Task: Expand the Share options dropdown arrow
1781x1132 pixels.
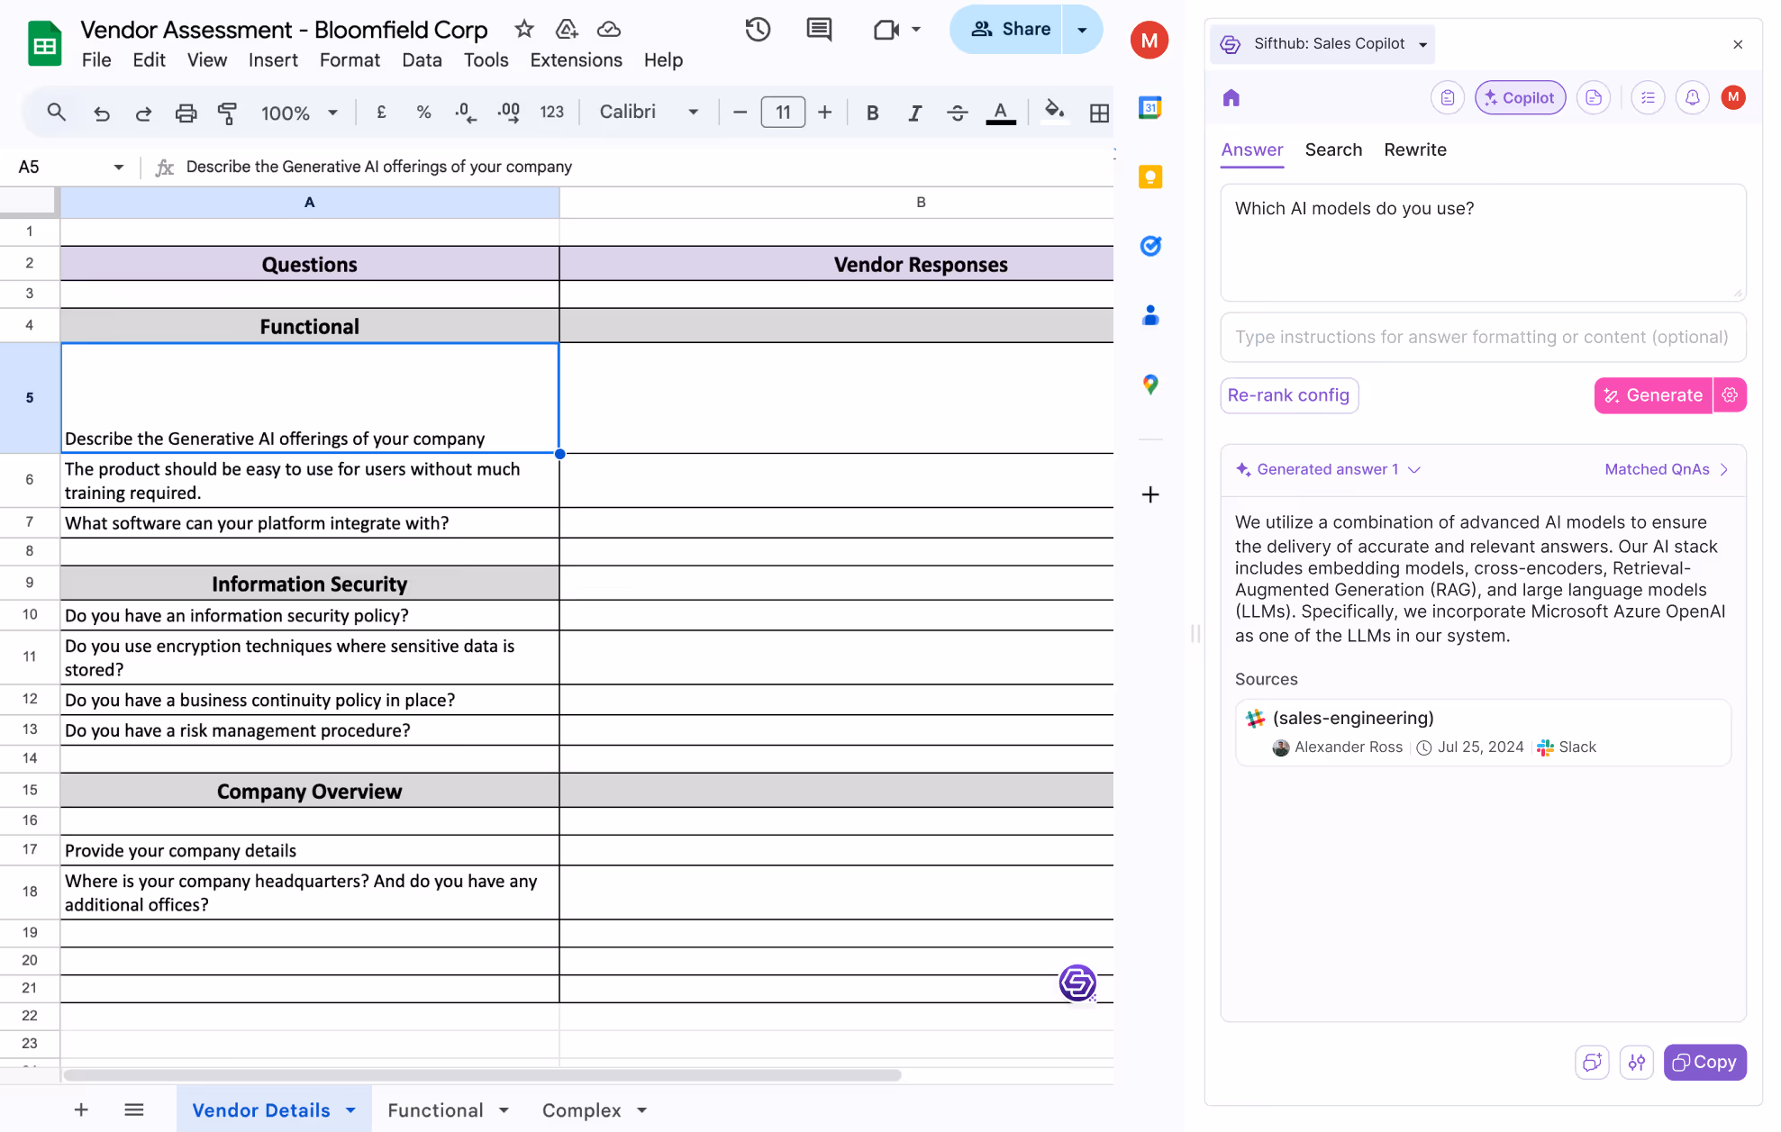Action: 1082,29
